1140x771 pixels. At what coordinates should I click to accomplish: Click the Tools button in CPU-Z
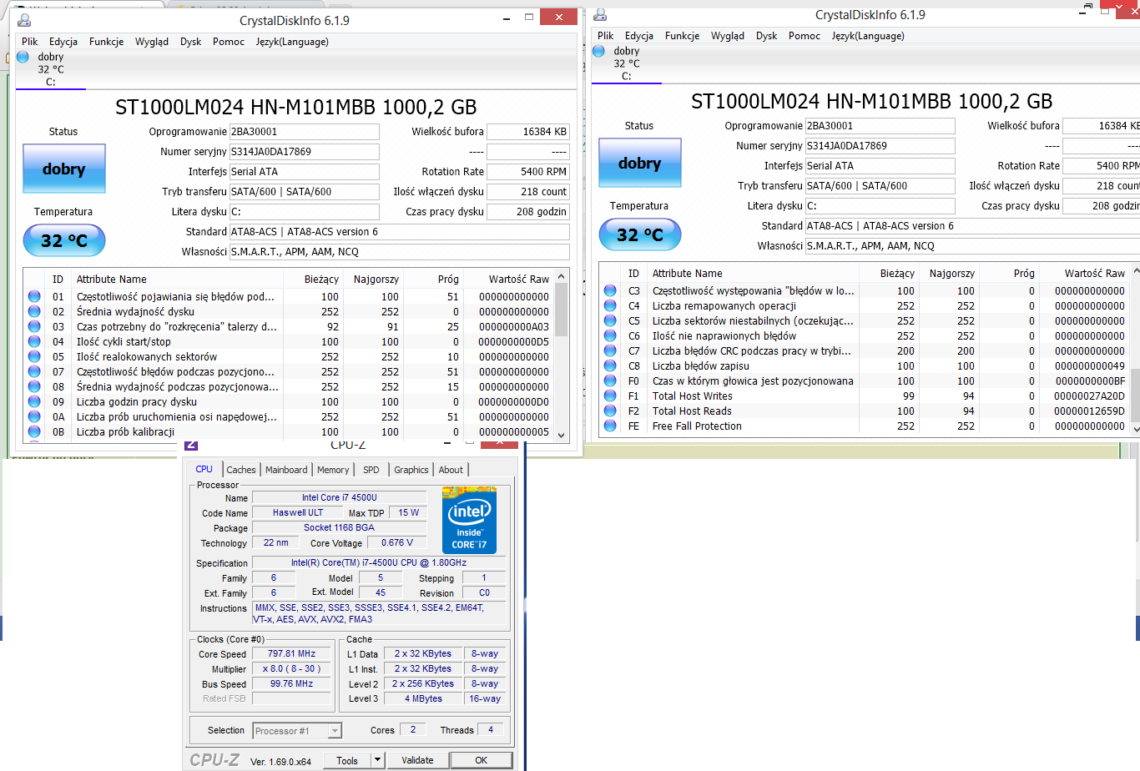click(x=347, y=760)
